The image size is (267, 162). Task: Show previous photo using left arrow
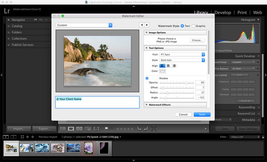point(142,25)
